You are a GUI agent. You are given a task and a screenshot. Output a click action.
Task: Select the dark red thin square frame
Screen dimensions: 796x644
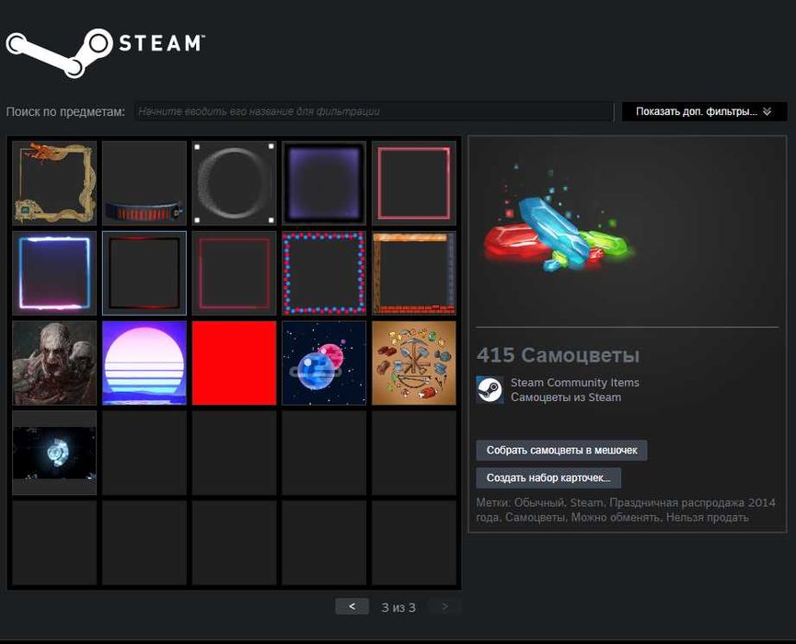click(x=234, y=273)
